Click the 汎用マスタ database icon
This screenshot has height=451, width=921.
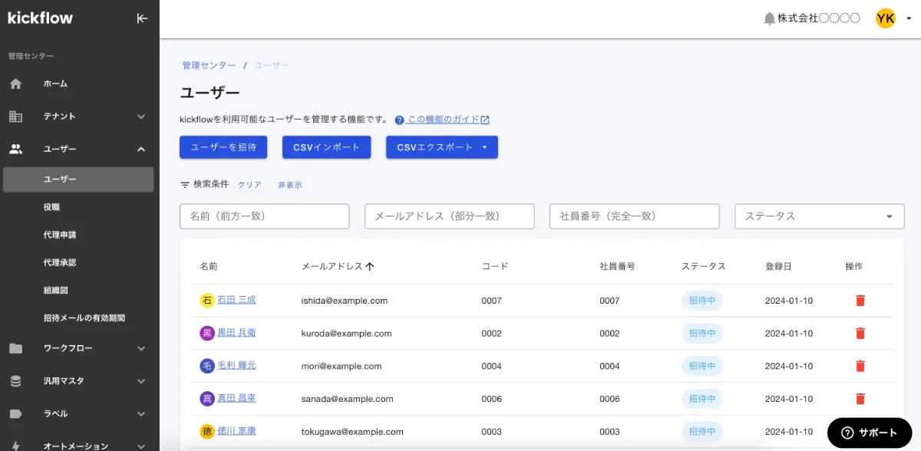(x=15, y=381)
